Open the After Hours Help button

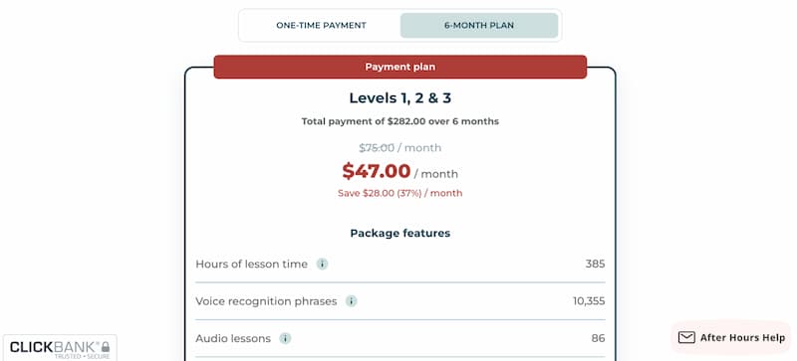[731, 338]
